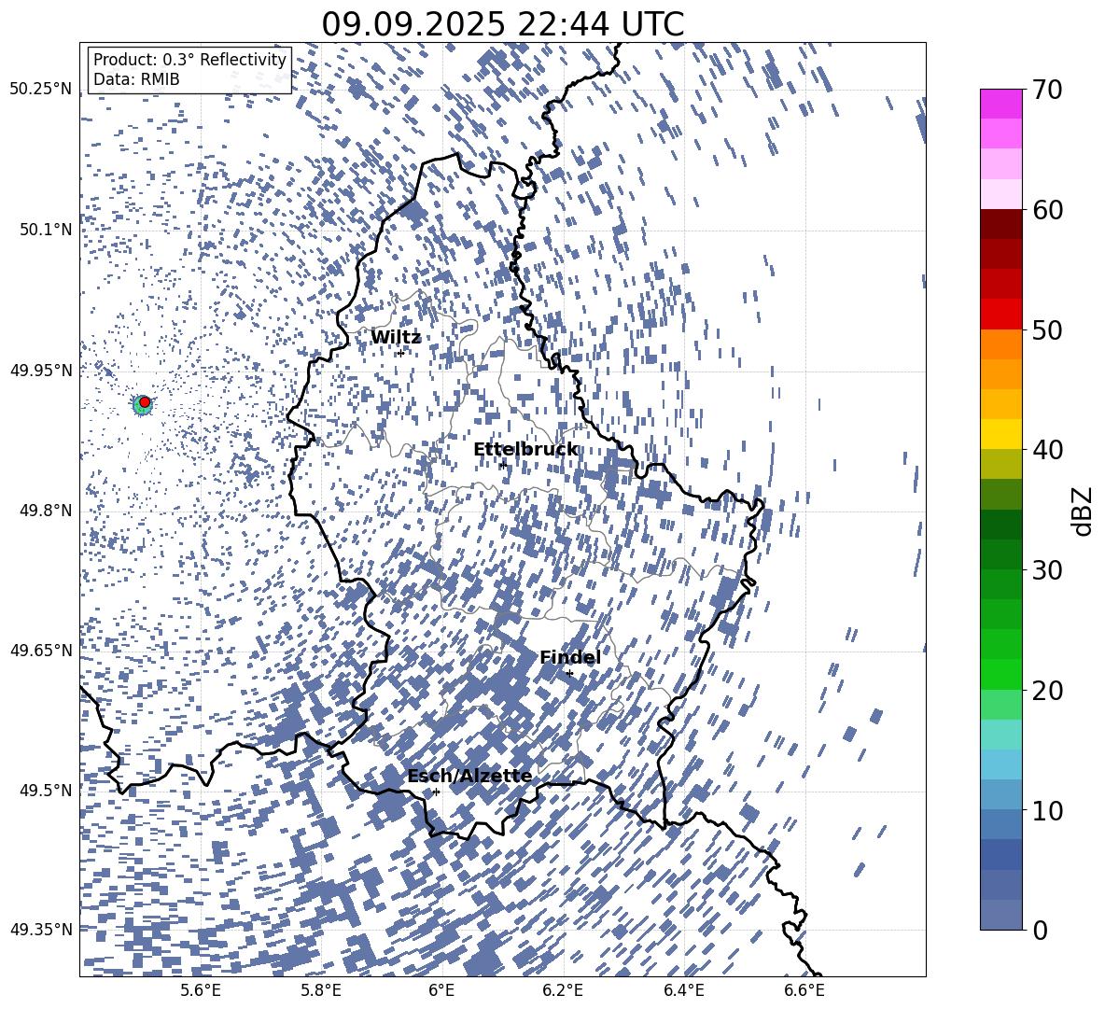Screen dimensions: 1105x1009
Task: Click the 49.65°N latitude label
Action: (41, 650)
